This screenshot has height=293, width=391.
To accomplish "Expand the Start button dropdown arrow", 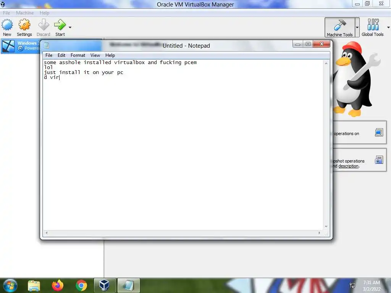I will tap(70, 27).
